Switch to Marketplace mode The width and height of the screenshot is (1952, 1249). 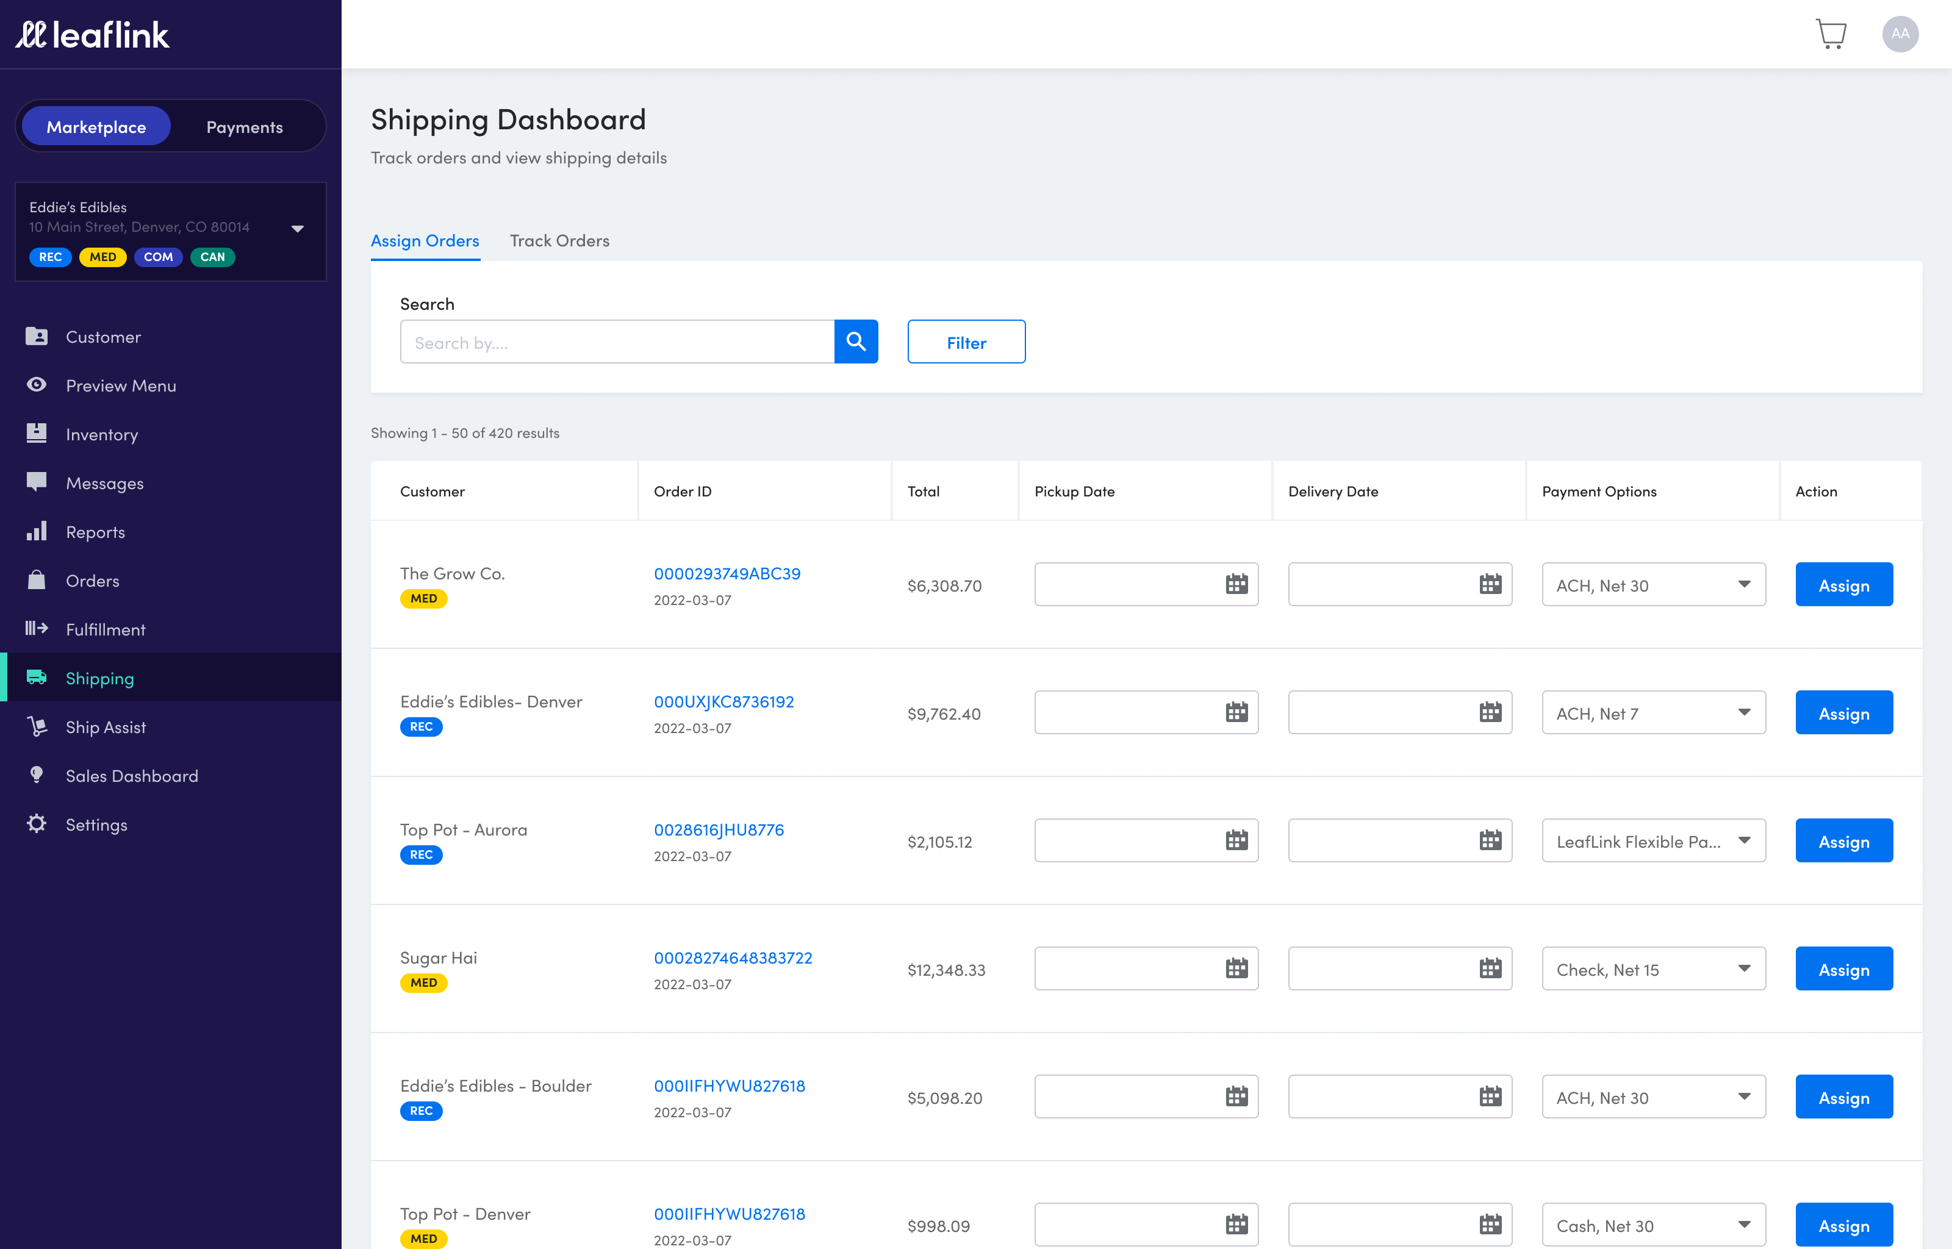point(96,126)
